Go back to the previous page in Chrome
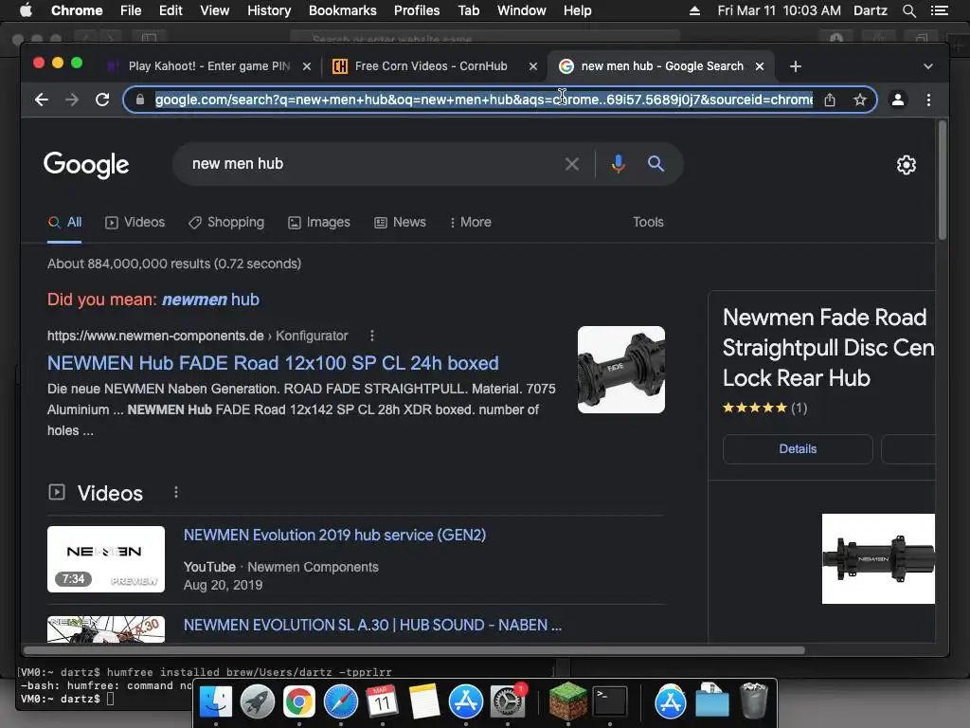The image size is (970, 728). click(42, 100)
